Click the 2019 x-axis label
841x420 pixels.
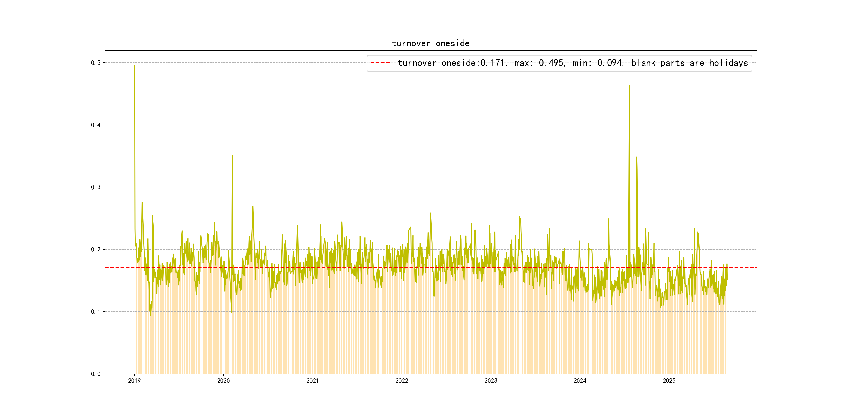pos(134,381)
